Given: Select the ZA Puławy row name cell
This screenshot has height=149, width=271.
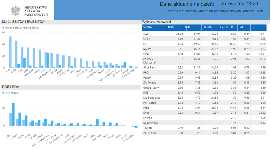Looking at the screenshot, I should [x=155, y=83].
